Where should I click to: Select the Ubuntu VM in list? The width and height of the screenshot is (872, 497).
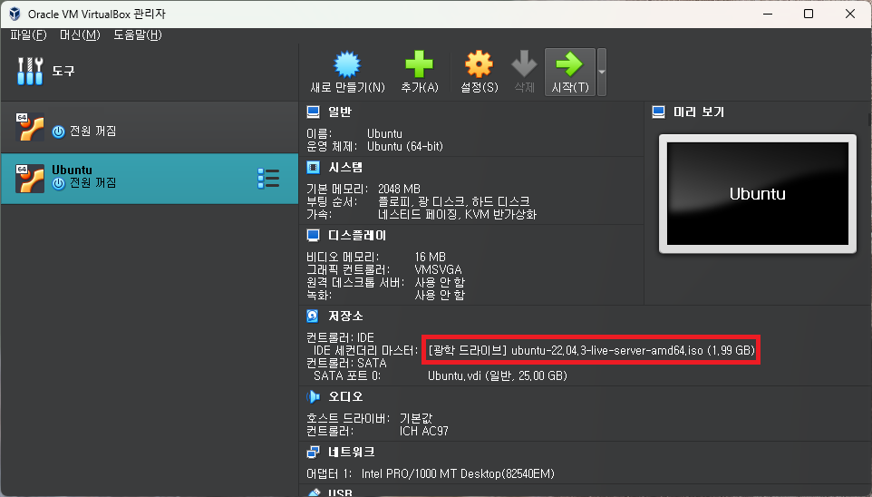point(149,179)
